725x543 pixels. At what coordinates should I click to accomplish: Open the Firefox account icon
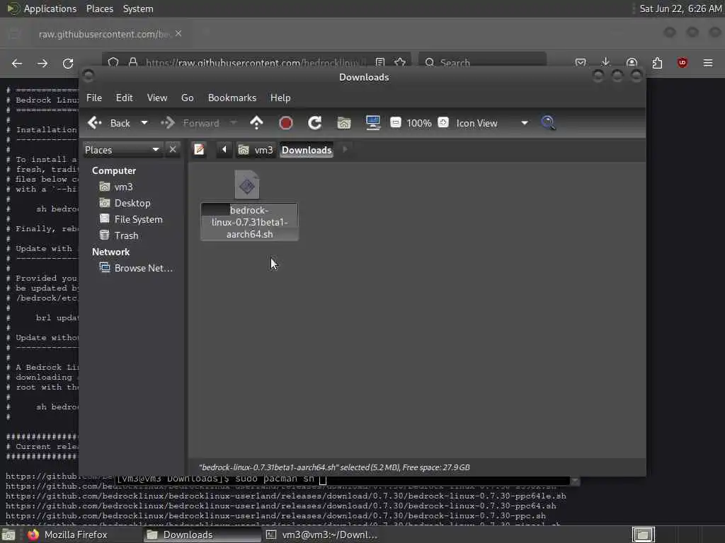pyautogui.click(x=632, y=62)
